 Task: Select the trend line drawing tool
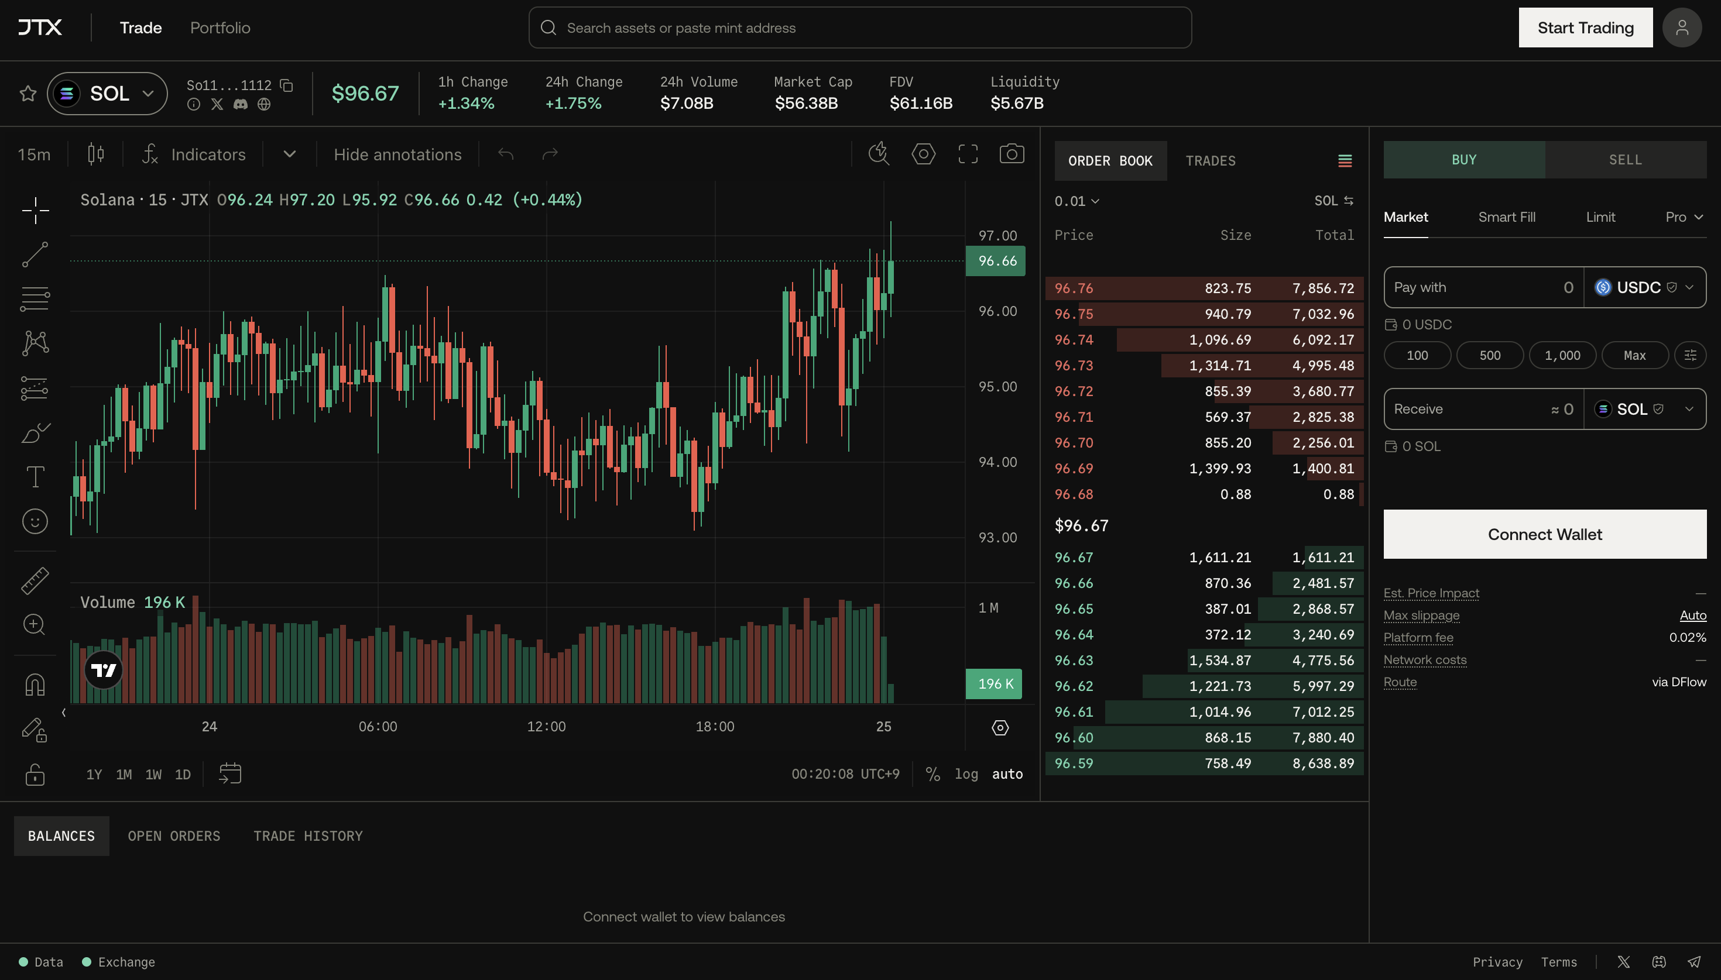click(35, 255)
